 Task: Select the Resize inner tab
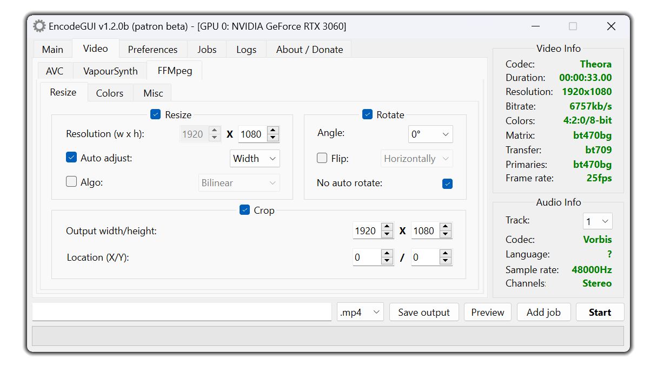click(x=63, y=92)
